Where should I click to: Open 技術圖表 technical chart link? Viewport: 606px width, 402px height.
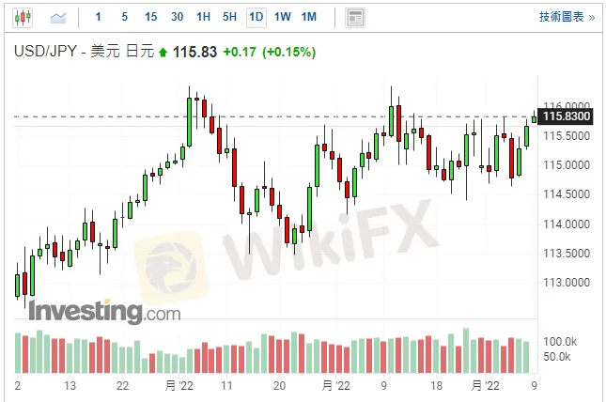566,17
